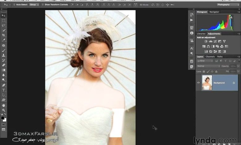The height and width of the screenshot is (145, 241).
Task: Select the History Brush tool
Action: click(3, 60)
